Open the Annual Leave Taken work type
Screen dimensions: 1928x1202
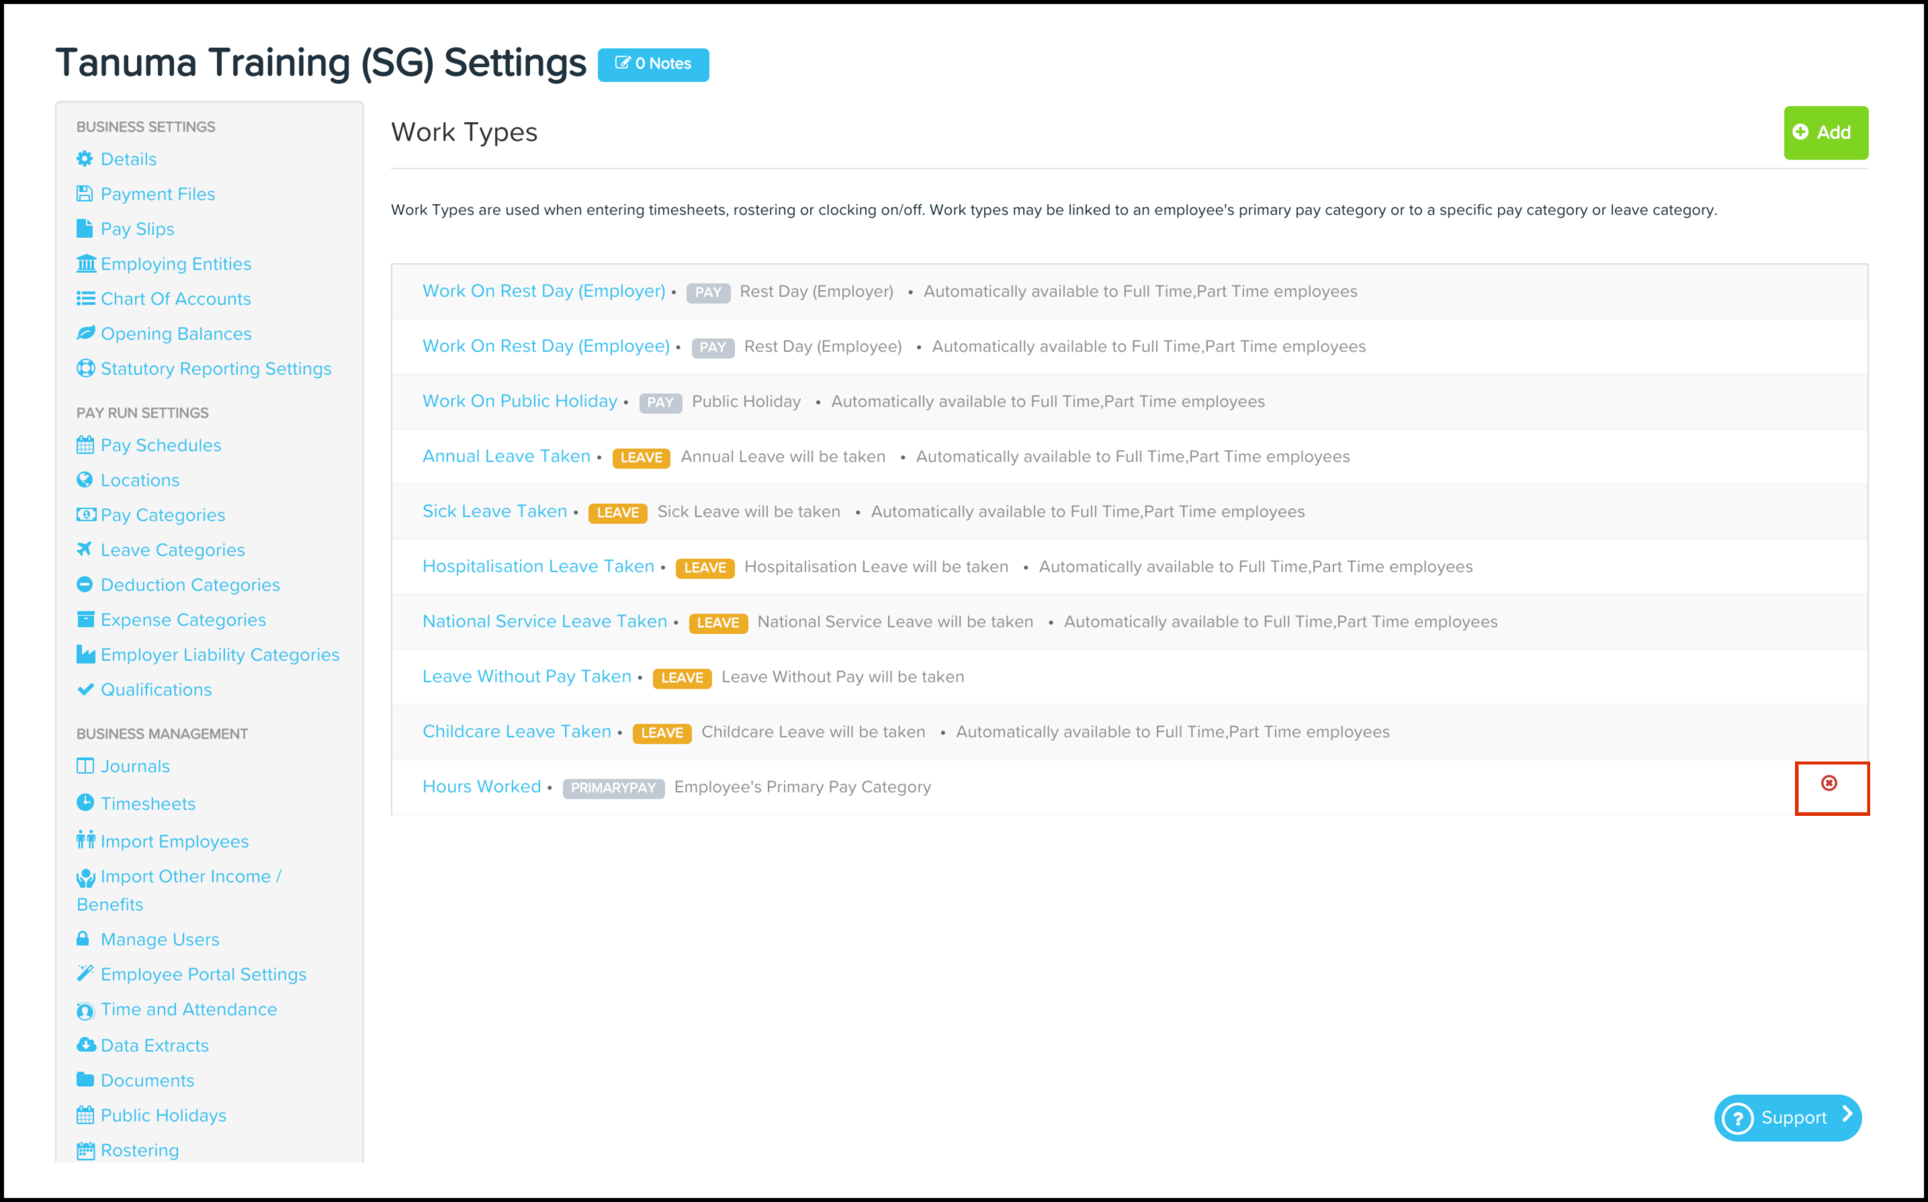click(x=507, y=457)
